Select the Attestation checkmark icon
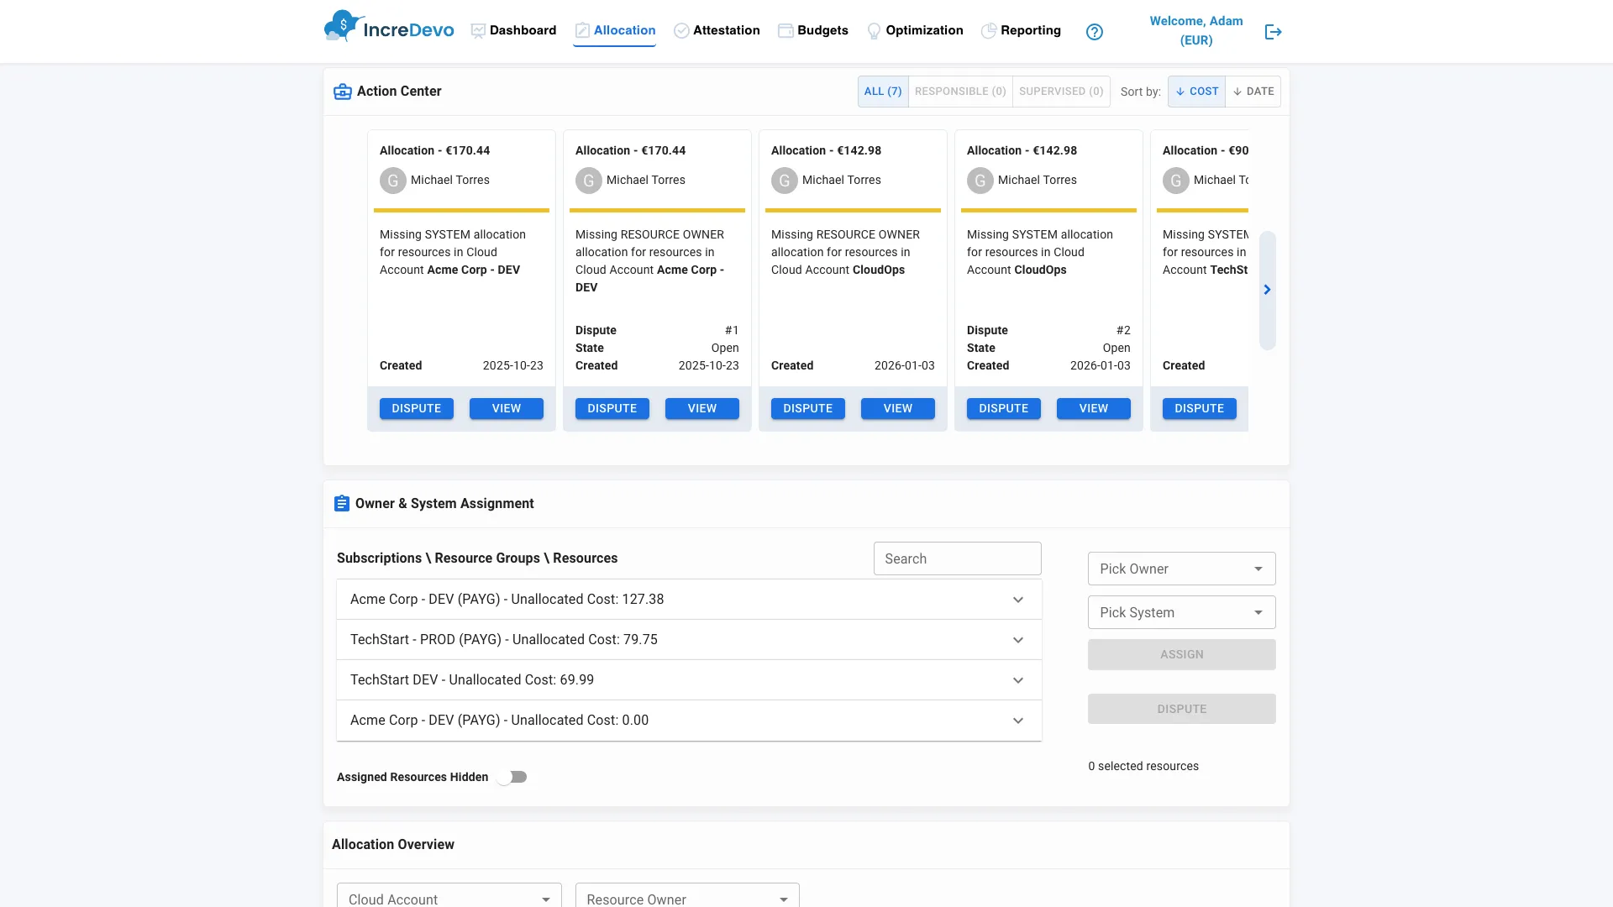The width and height of the screenshot is (1613, 907). tap(680, 31)
